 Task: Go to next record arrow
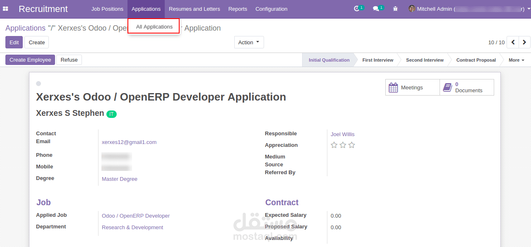[524, 42]
